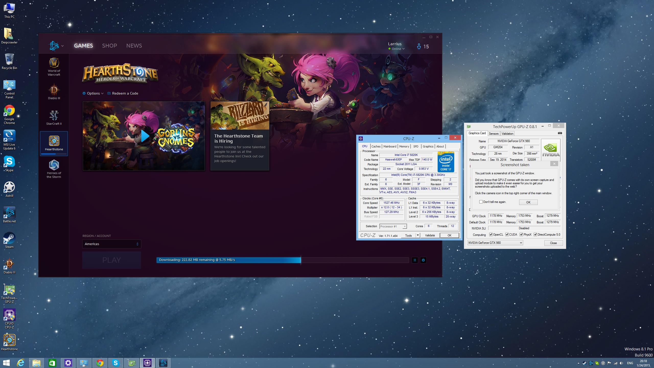Click the Hearthstone download progress bar
The width and height of the screenshot is (654, 368).
point(283,260)
